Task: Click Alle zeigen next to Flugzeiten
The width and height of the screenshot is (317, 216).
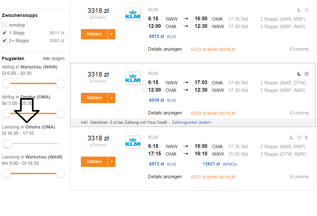Action: pyautogui.click(x=54, y=59)
